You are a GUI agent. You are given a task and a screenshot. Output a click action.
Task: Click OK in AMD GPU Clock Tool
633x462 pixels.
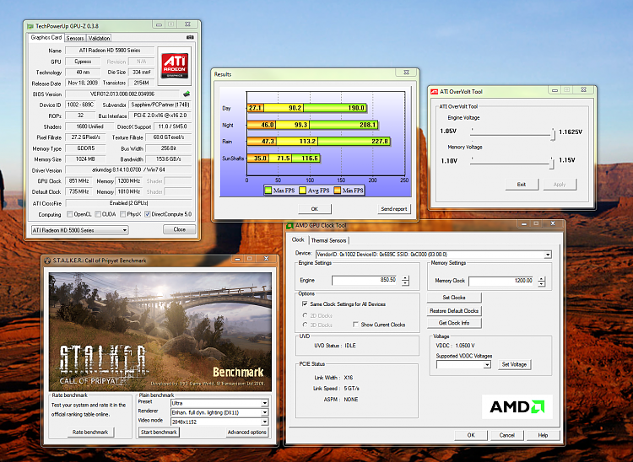point(471,435)
